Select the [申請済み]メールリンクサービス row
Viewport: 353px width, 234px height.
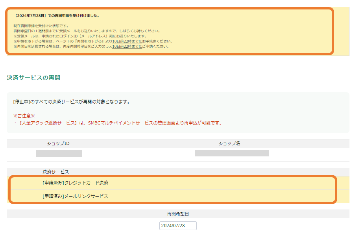178,196
